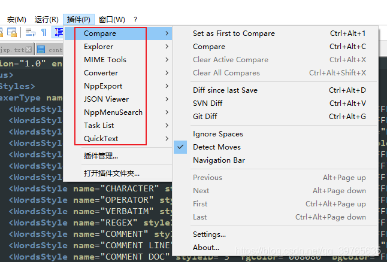The image size is (387, 262).
Task: Click the 'Styles>' code line in the editor
Action: (17, 87)
